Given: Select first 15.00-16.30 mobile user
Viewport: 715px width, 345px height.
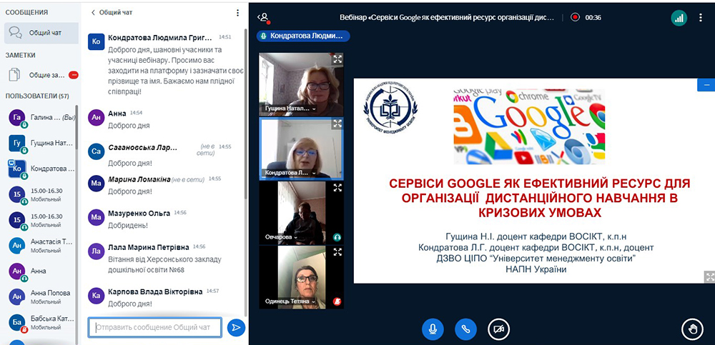Looking at the screenshot, I should tap(41, 194).
